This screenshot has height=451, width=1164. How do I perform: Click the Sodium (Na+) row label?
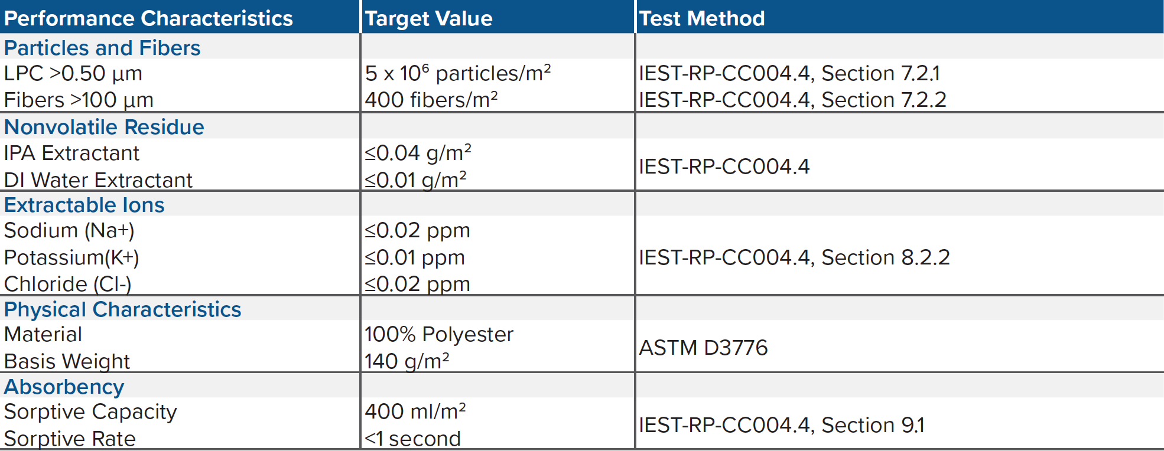click(69, 230)
